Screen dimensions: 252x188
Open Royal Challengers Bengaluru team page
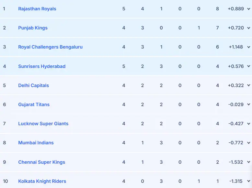point(50,47)
